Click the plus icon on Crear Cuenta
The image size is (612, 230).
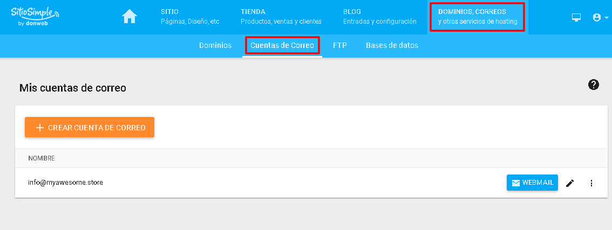tap(39, 128)
